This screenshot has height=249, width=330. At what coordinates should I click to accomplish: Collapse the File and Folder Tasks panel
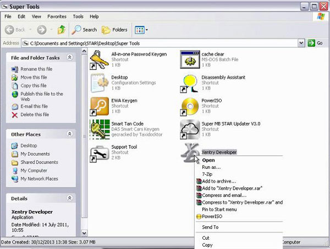[69, 57]
